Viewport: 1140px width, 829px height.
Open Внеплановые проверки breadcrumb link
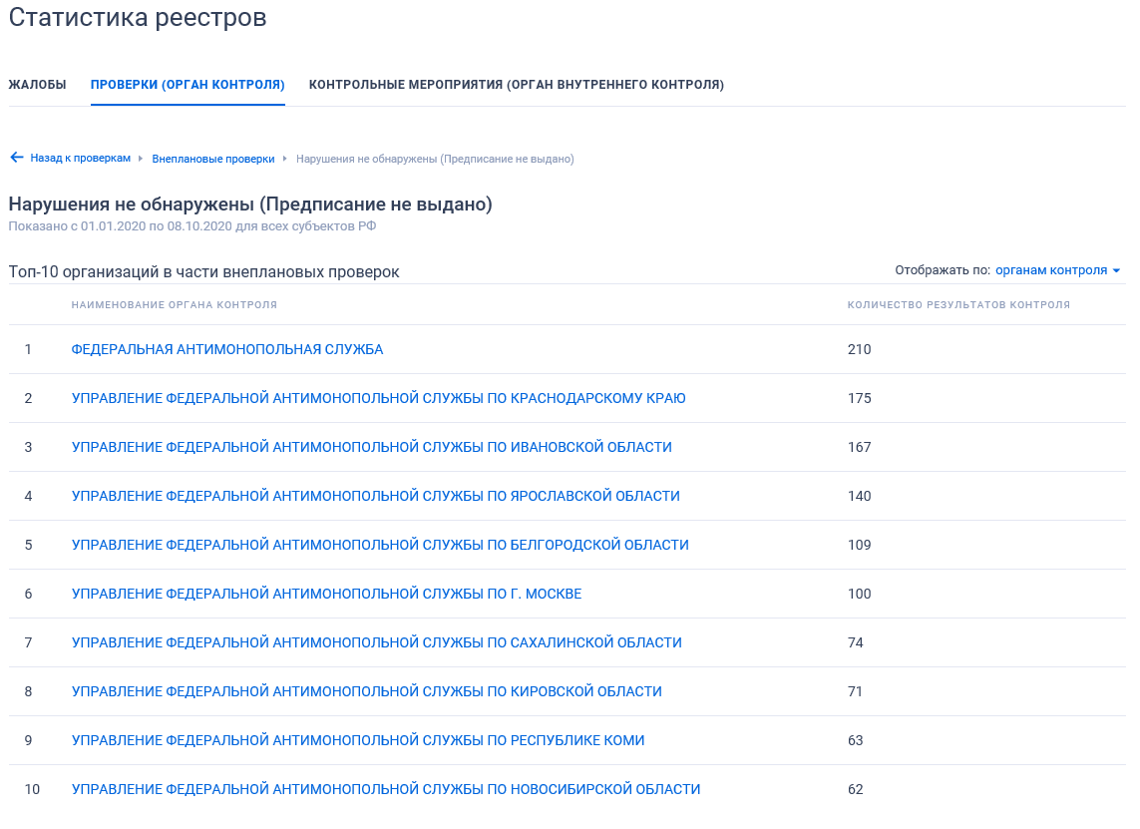coord(213,159)
